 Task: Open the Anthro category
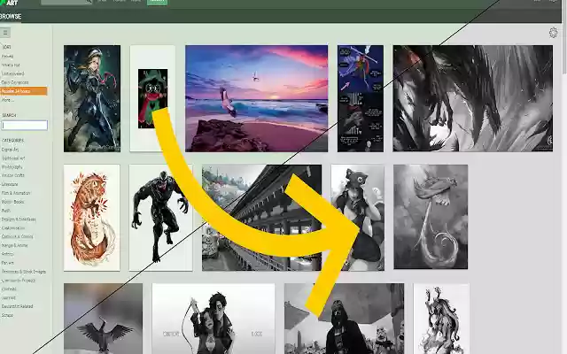7,254
